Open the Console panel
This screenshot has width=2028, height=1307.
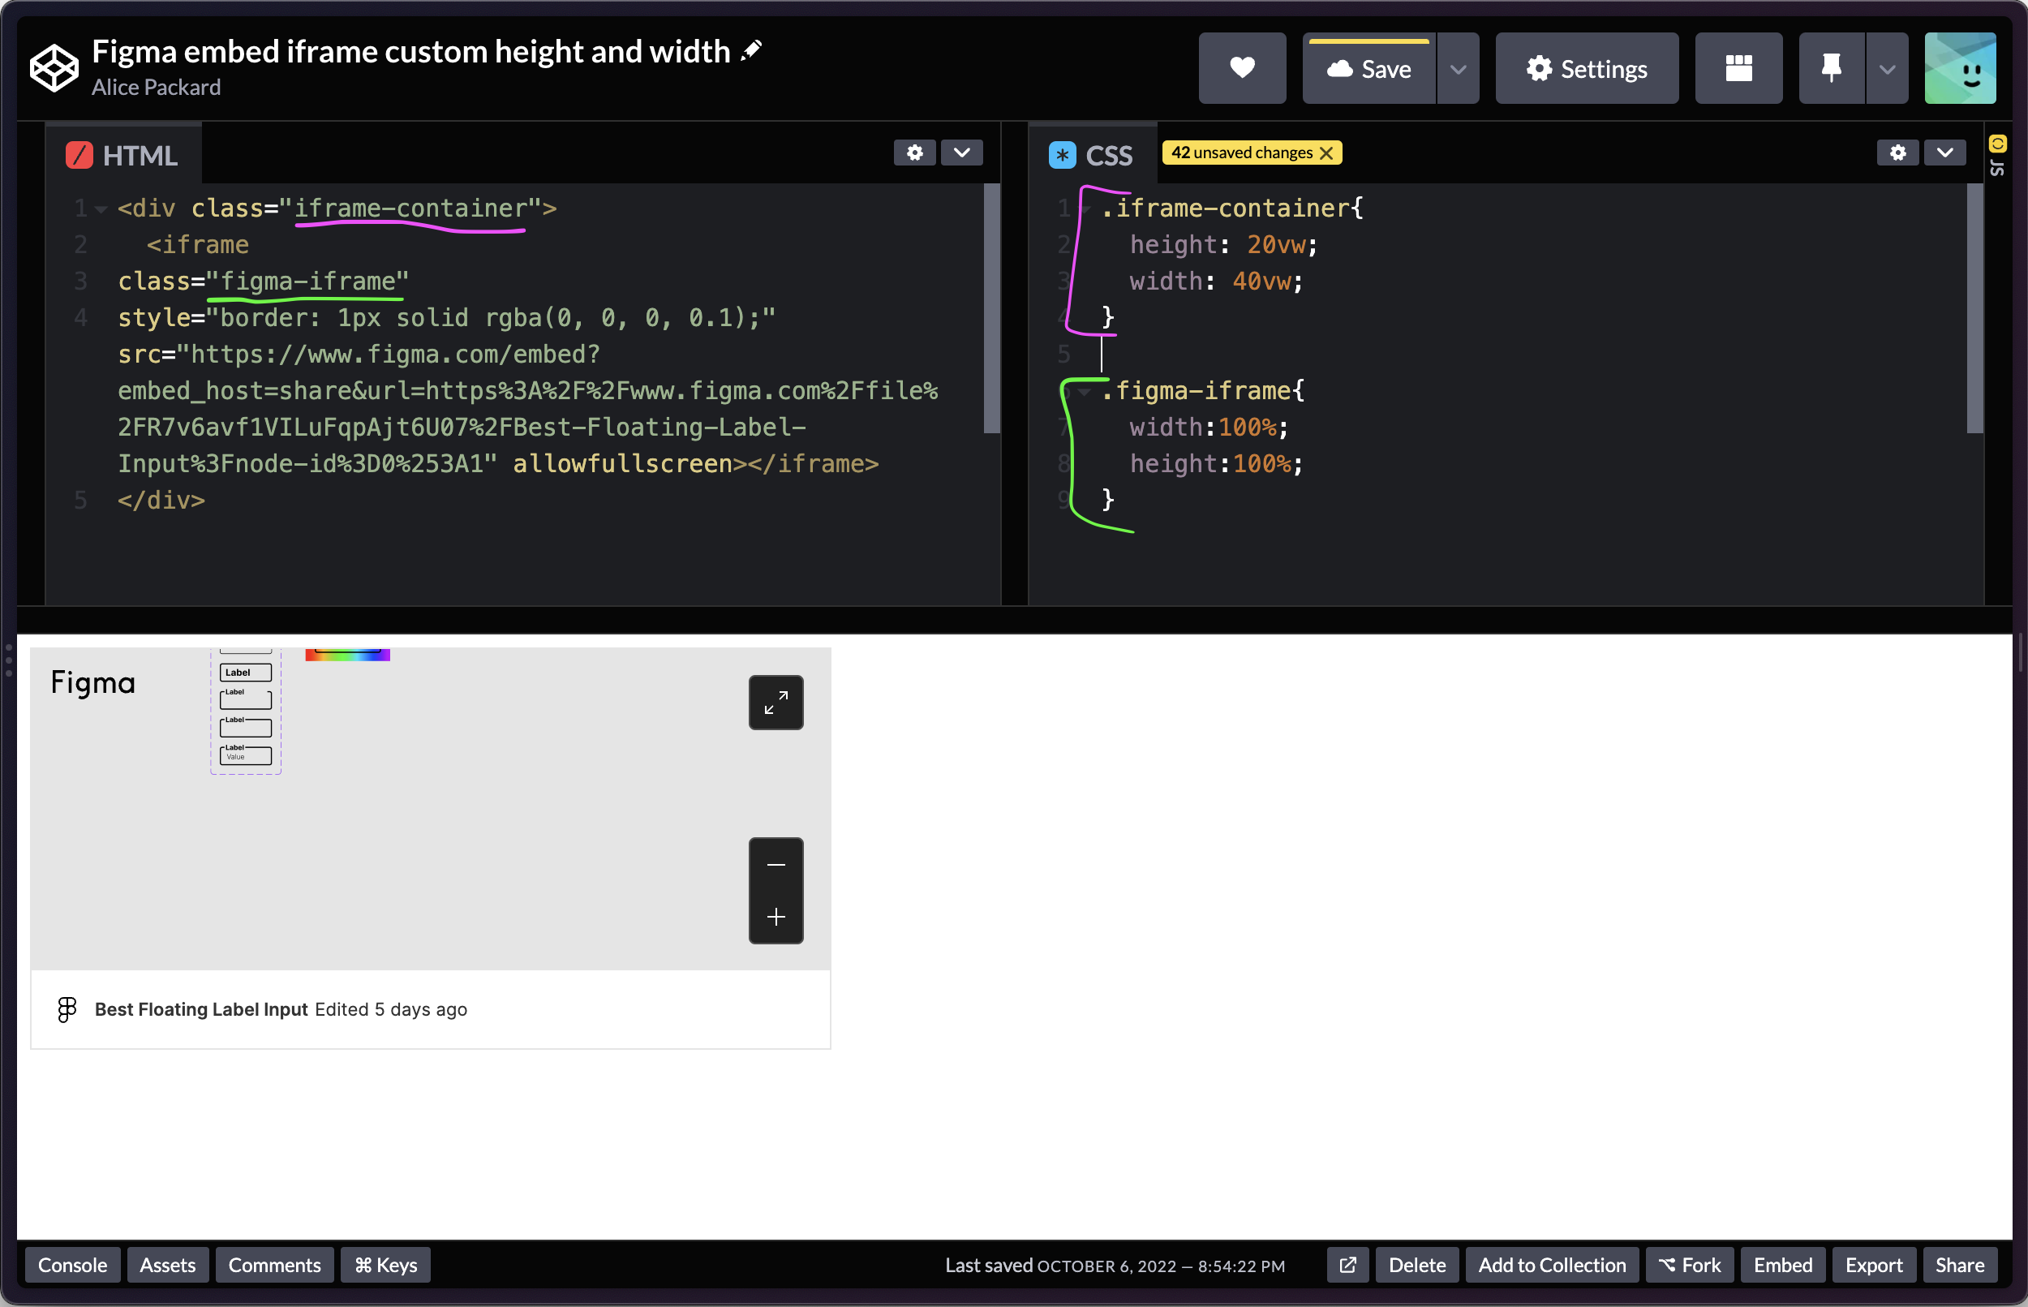[72, 1265]
